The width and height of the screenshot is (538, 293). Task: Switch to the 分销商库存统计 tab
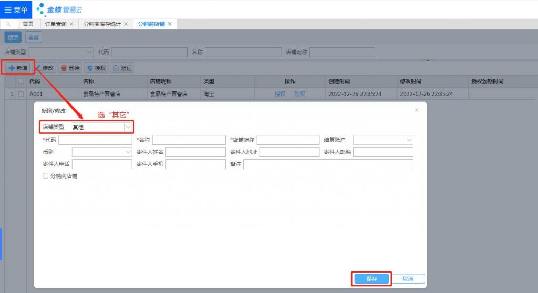pos(102,24)
